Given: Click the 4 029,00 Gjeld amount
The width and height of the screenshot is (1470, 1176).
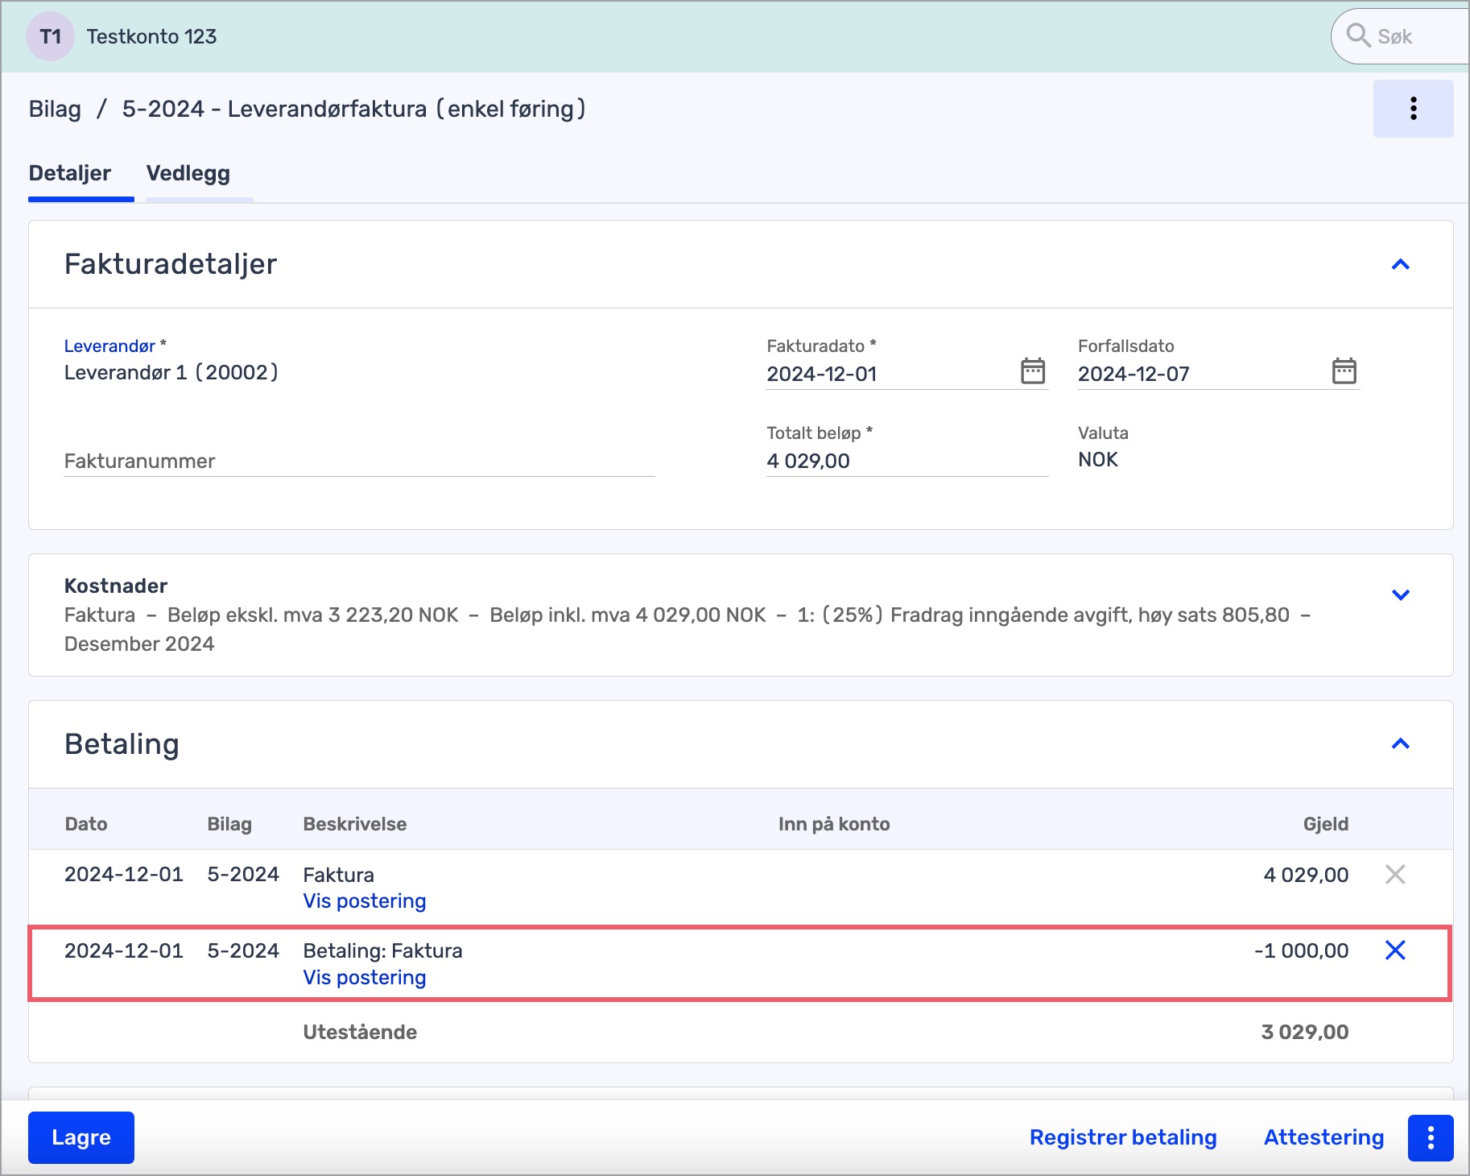Looking at the screenshot, I should click(x=1306, y=875).
